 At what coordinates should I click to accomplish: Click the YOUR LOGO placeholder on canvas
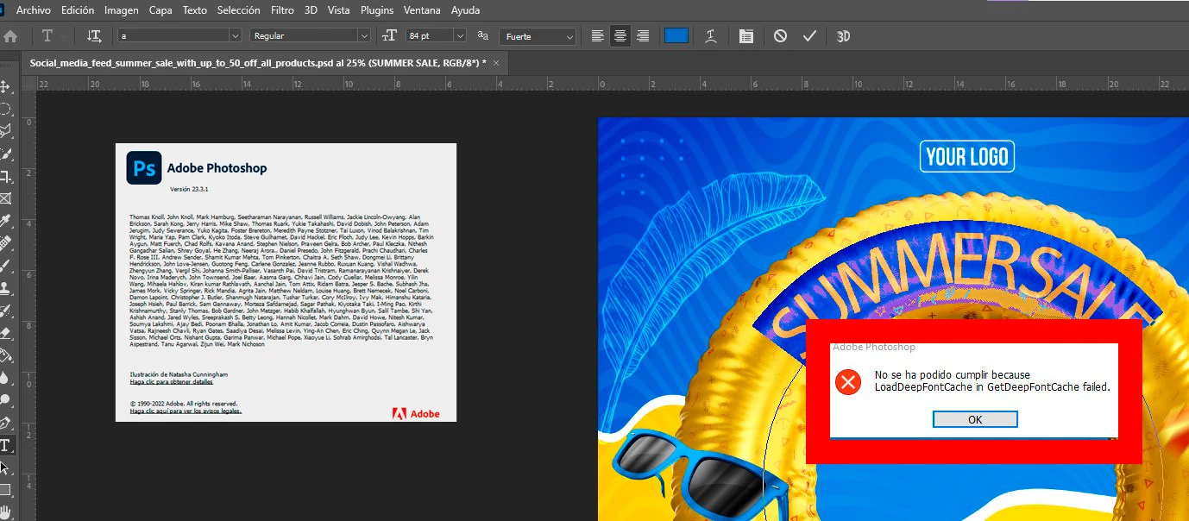(x=966, y=157)
